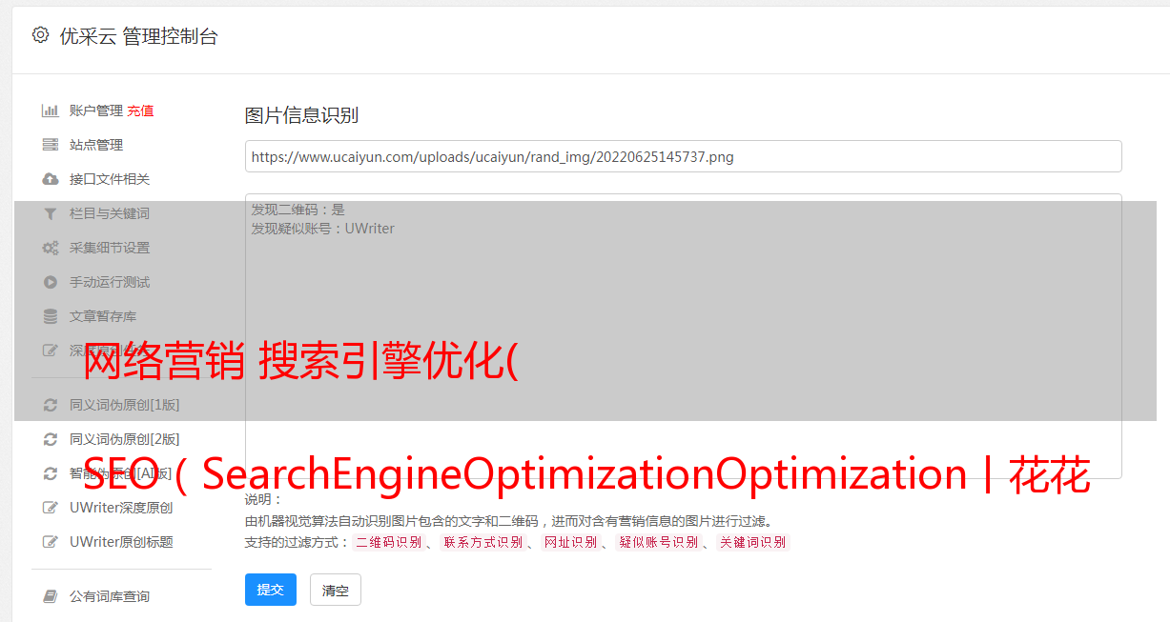Click the edit icon for UWriter深度原创
This screenshot has width=1170, height=622.
51,508
